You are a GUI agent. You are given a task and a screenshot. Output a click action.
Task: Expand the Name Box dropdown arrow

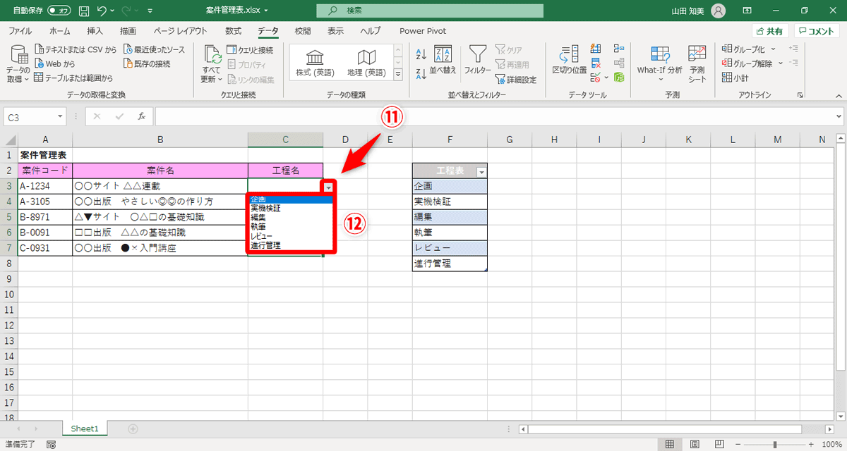click(61, 116)
